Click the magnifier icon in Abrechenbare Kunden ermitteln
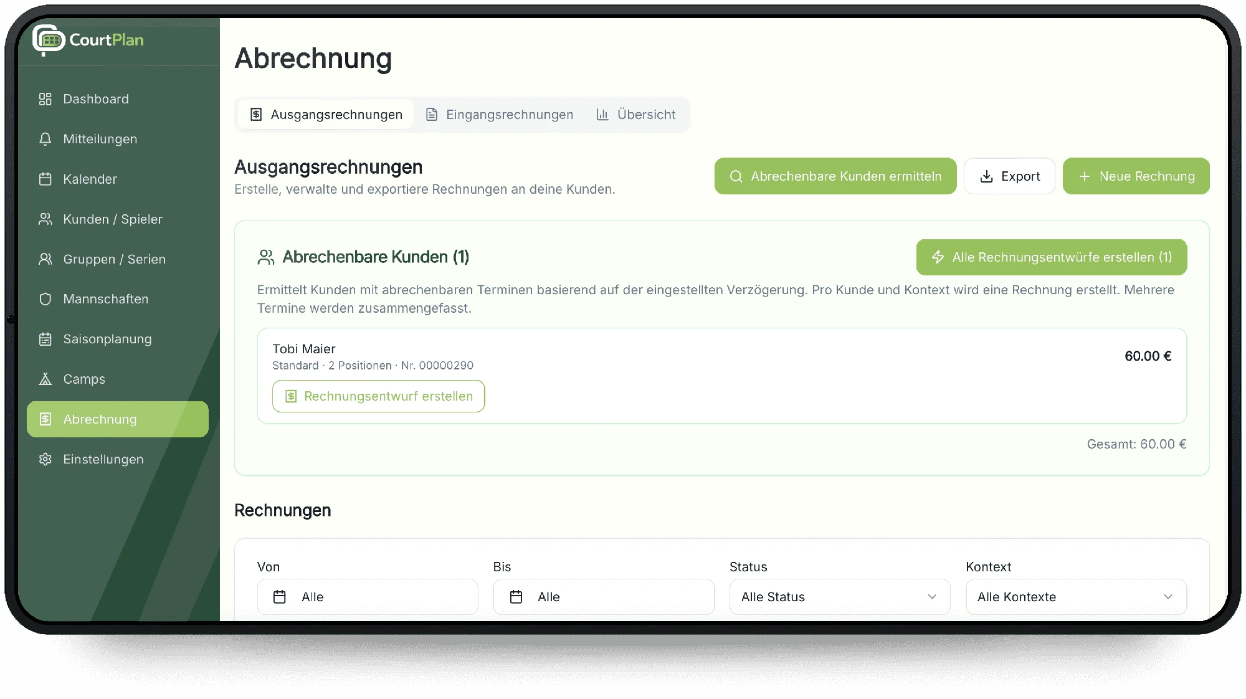The width and height of the screenshot is (1246, 699). click(x=736, y=176)
